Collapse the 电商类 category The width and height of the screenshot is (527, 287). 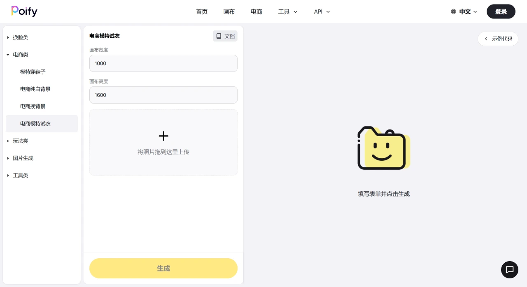[x=21, y=54]
